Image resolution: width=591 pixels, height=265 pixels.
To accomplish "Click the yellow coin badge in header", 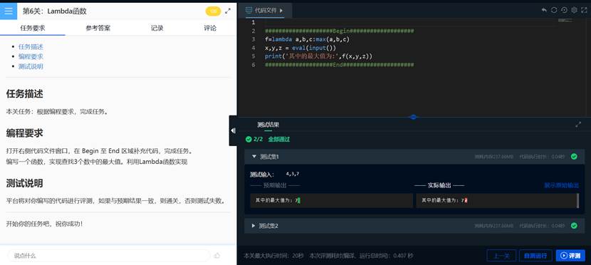I will [214, 11].
